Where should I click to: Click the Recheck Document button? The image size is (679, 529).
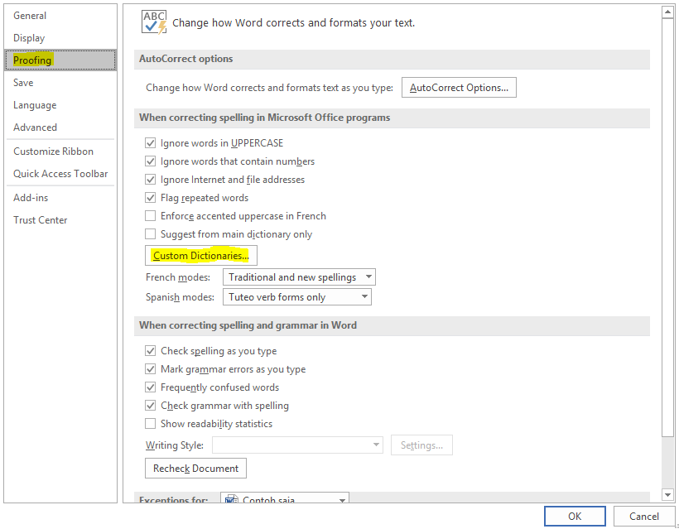[x=195, y=469]
